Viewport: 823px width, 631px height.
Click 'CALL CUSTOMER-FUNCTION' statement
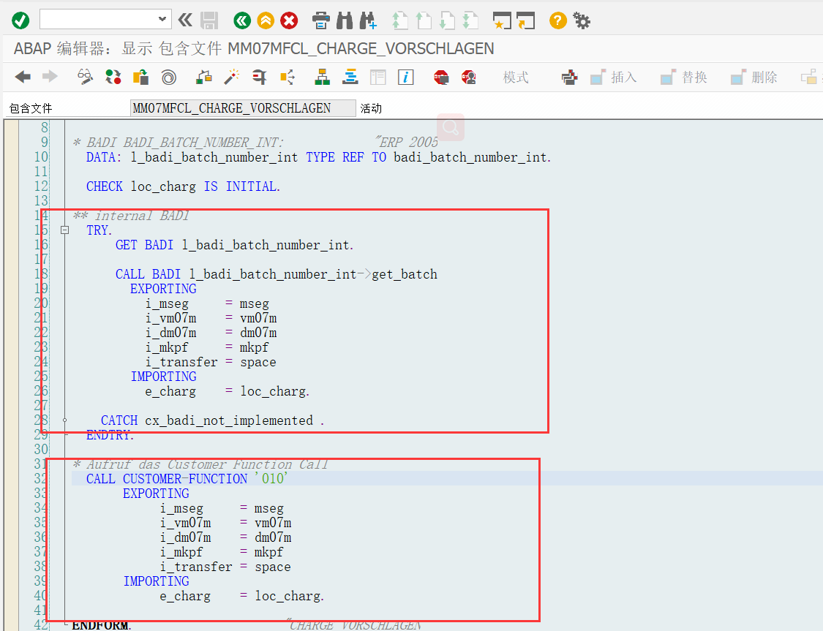pos(167,479)
